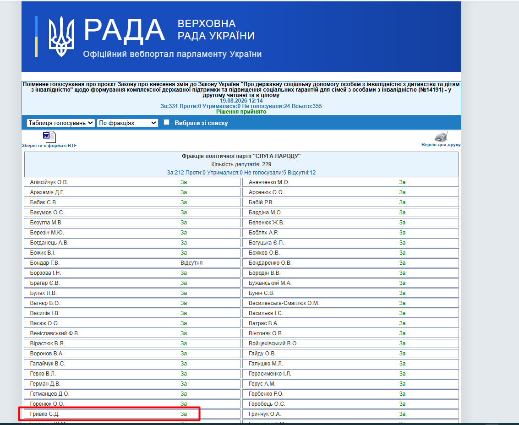Click 'Офіційний вебпортал парламенту України' text
Viewport: 519px width, 425px height.
172,54
